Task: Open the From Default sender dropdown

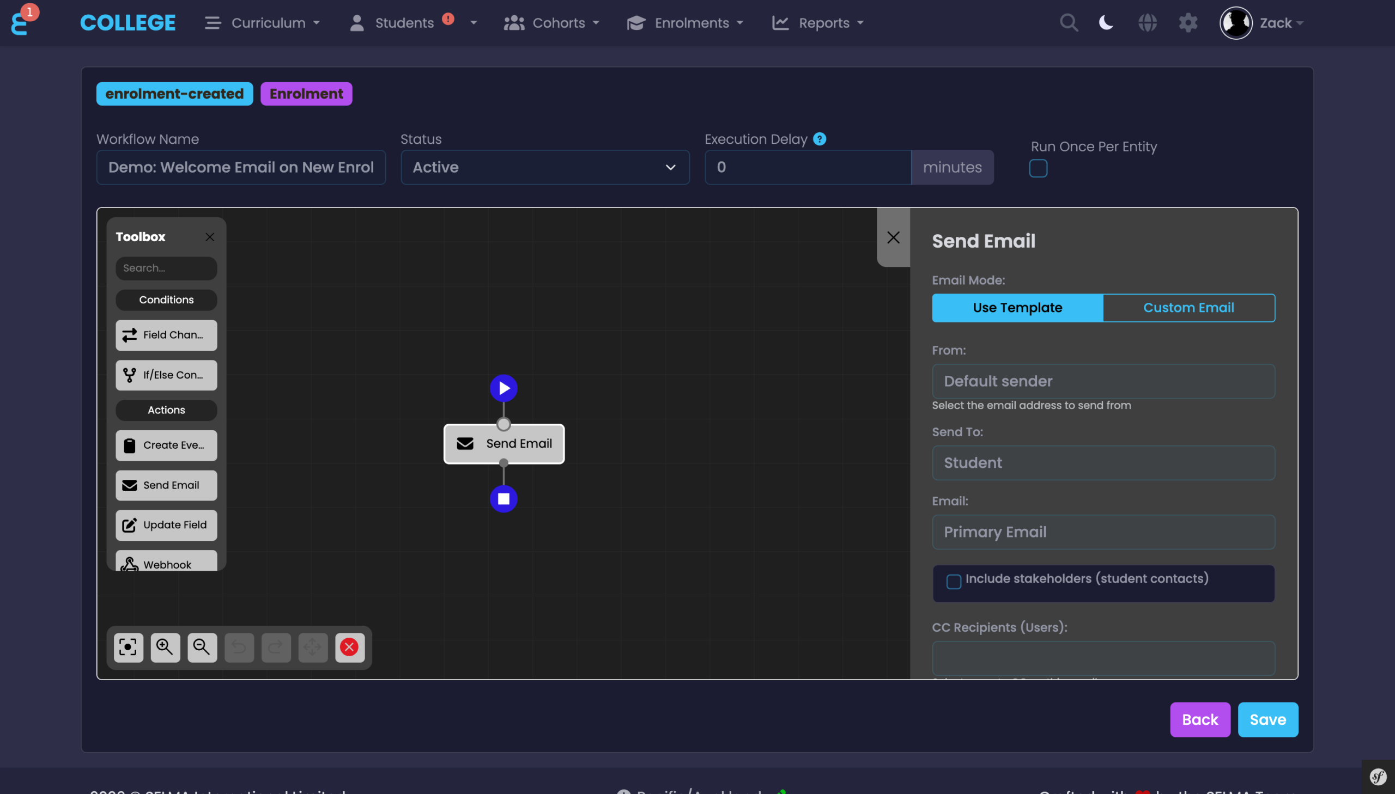Action: tap(1102, 381)
